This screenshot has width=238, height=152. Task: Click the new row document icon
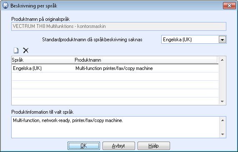click(16, 50)
